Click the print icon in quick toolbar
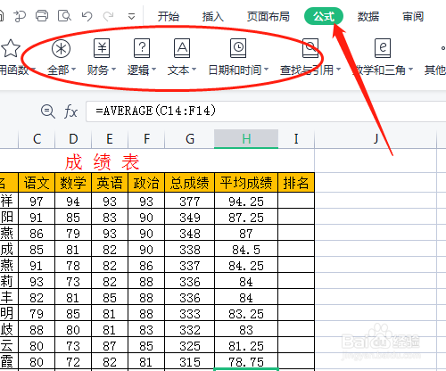The height and width of the screenshot is (371, 446). click(42, 16)
